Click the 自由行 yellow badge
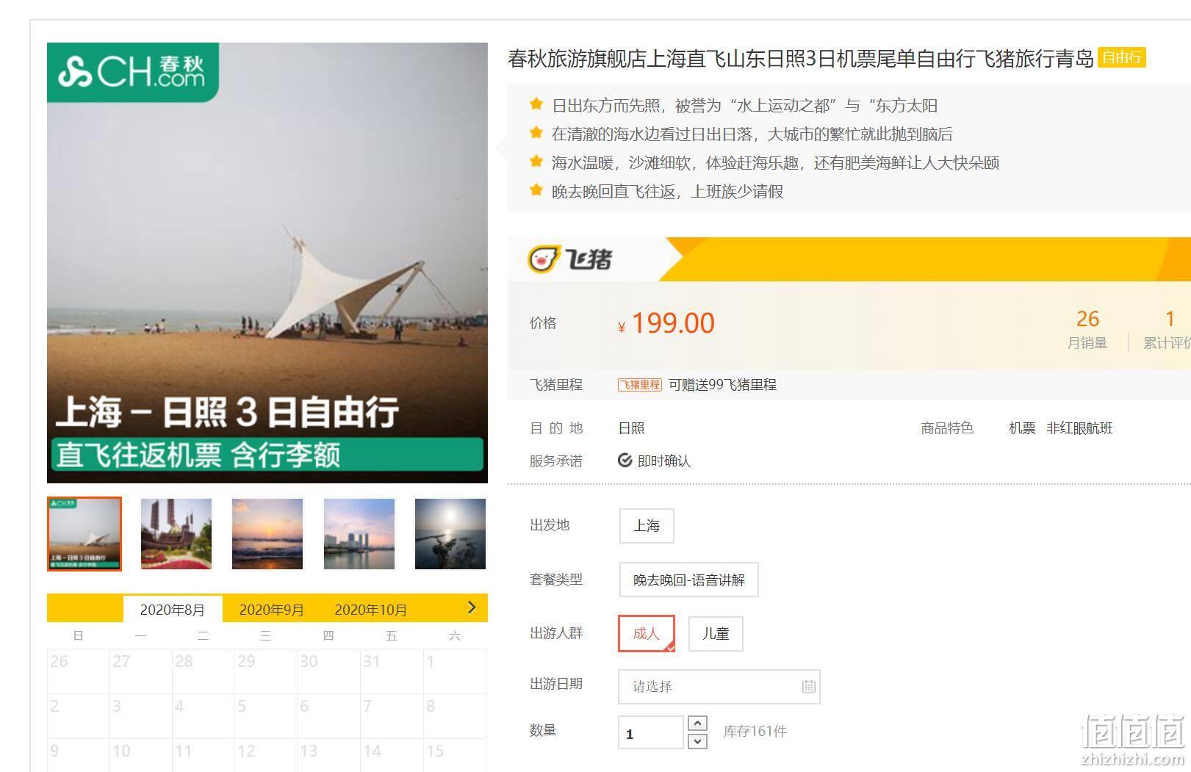Viewport: 1191px width, 772px height. (x=1121, y=57)
